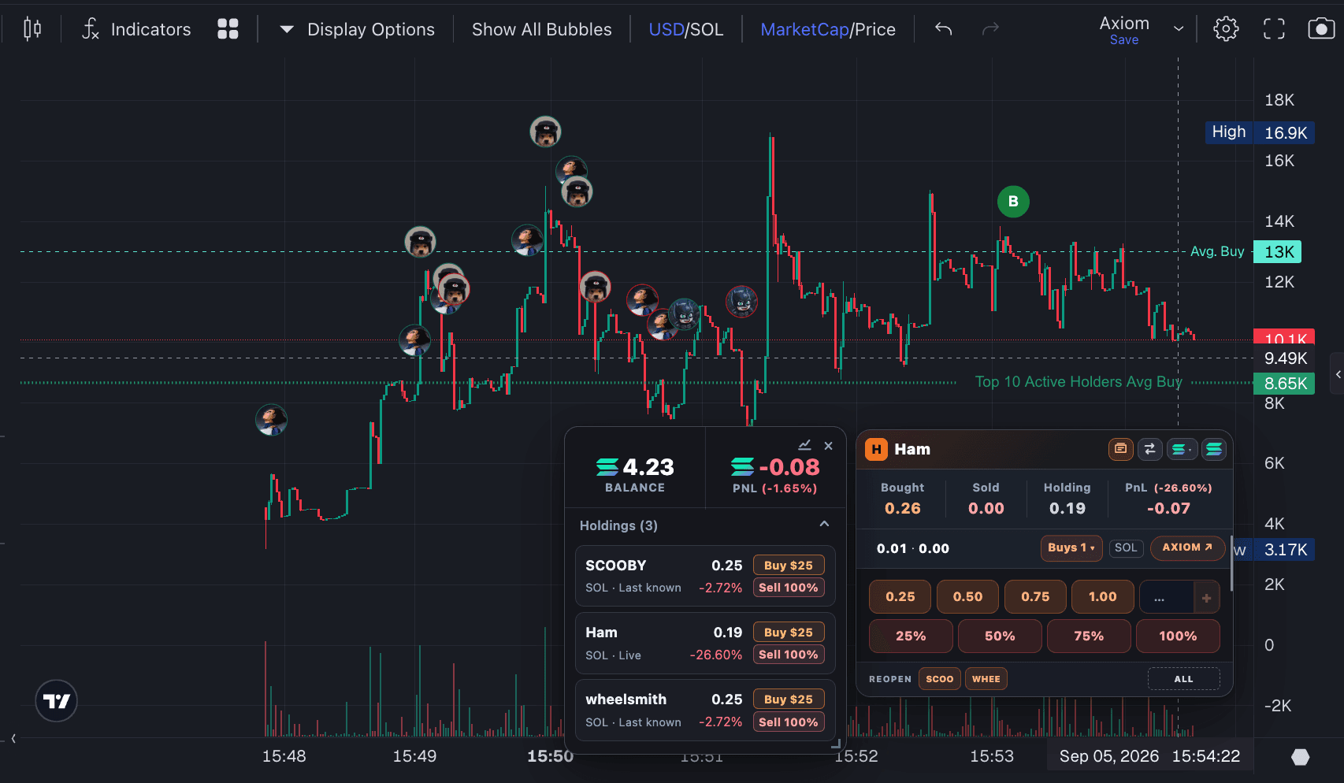
Task: Open the AXIOM external link button
Action: point(1187,547)
